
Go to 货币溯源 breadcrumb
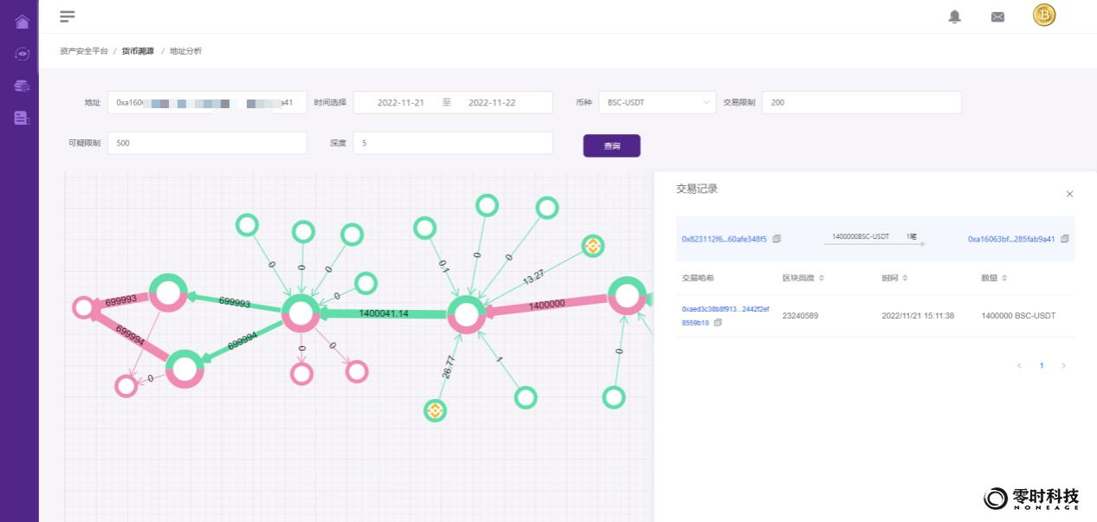[x=138, y=51]
